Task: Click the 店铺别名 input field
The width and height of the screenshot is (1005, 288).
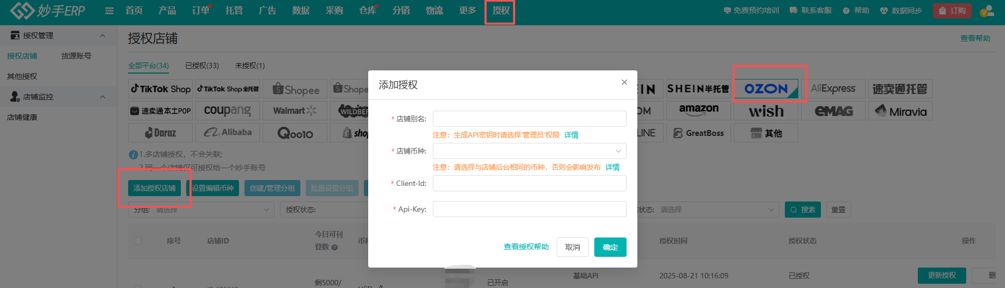Action: click(529, 119)
